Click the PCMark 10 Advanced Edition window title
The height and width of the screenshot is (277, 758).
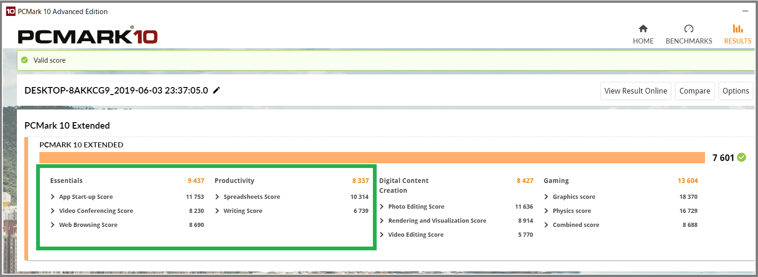point(63,11)
